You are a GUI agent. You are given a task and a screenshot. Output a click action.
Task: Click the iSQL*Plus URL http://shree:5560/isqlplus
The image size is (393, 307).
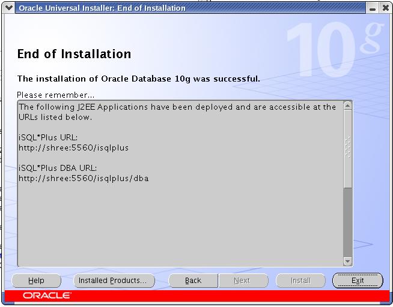click(74, 148)
